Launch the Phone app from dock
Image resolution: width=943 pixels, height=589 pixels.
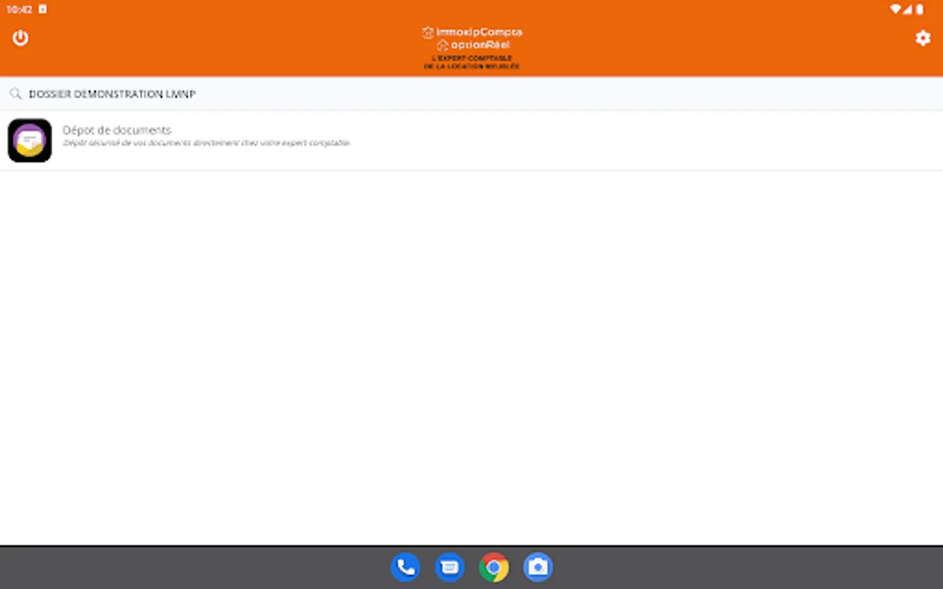pos(405,567)
